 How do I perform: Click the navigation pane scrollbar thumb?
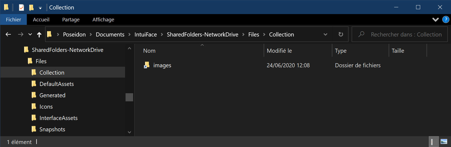click(x=129, y=97)
